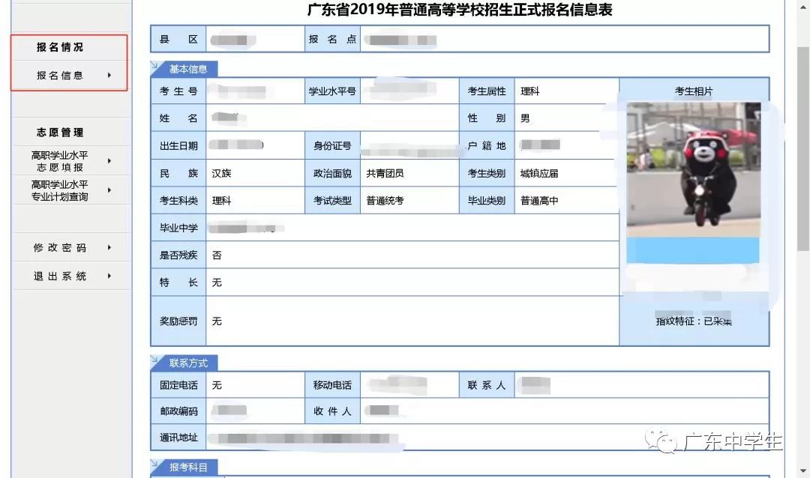Screen dimensions: 810x478
Task: Expand the 高职学业水平志愿填报 submenu
Action: tap(109, 160)
